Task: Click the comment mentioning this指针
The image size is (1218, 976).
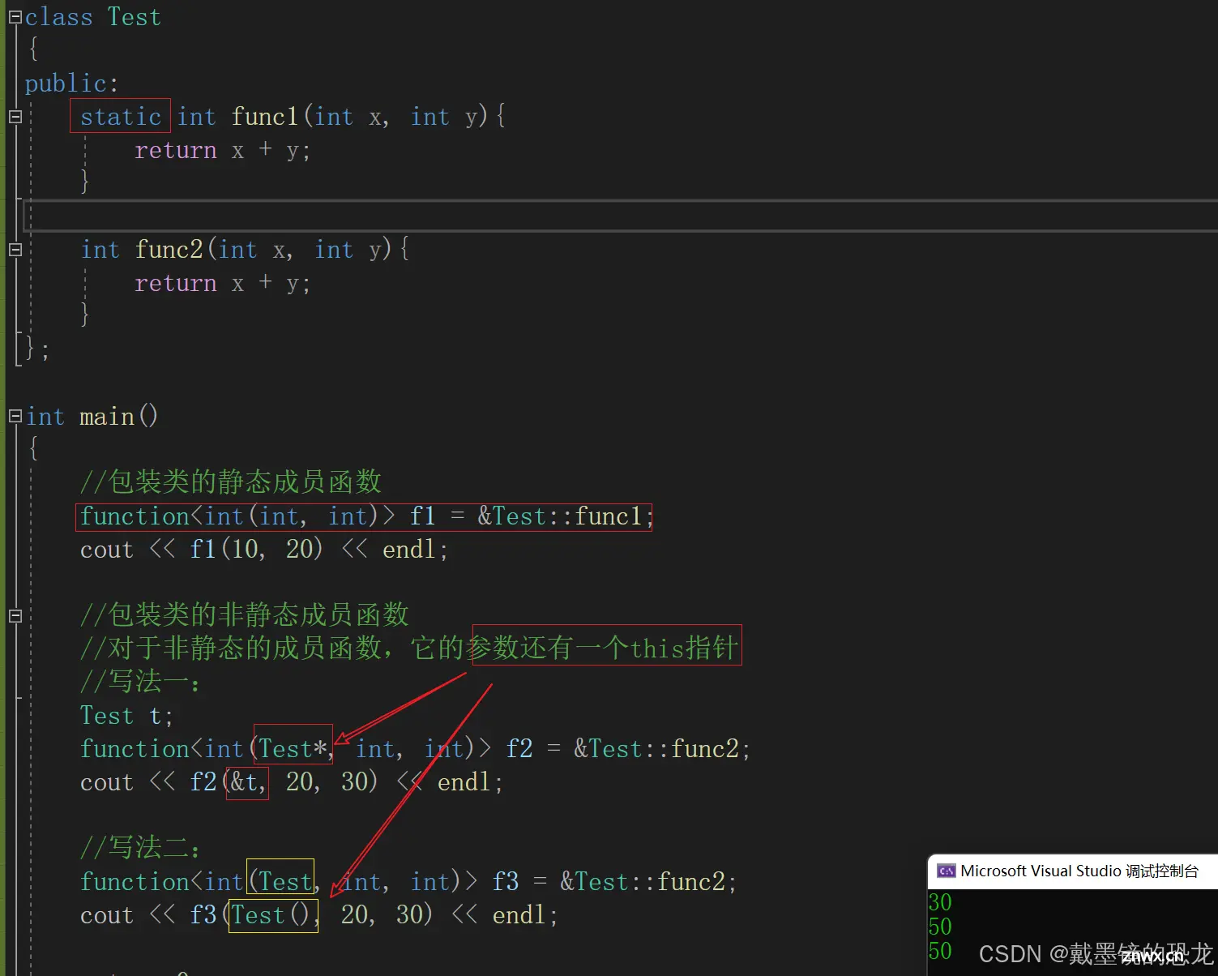Action: click(x=409, y=649)
